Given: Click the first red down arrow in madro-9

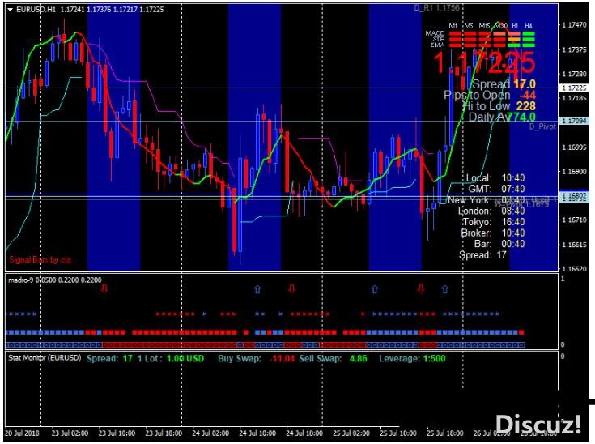Looking at the screenshot, I should pyautogui.click(x=102, y=288).
